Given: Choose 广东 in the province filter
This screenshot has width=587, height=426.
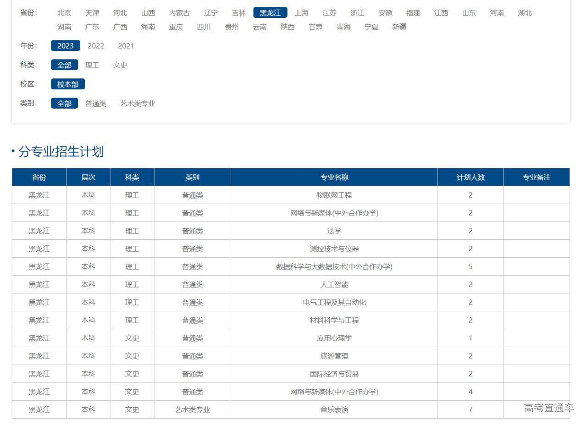Looking at the screenshot, I should pyautogui.click(x=92, y=27).
